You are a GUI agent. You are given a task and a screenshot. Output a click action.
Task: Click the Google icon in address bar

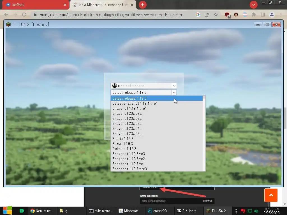(x=198, y=15)
